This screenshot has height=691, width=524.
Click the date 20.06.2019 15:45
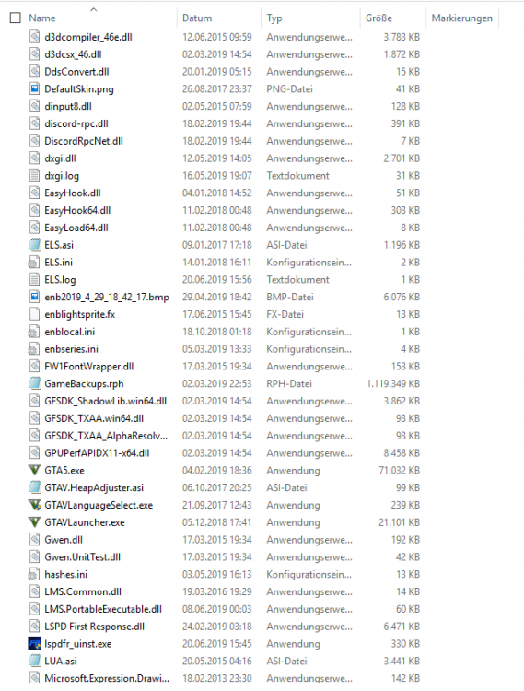[217, 644]
